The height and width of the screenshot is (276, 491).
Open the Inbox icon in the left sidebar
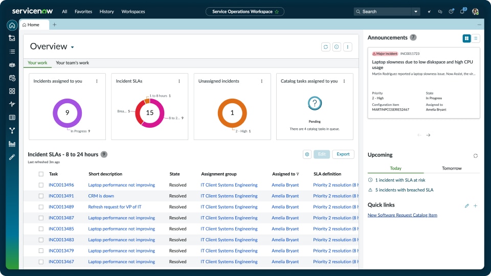point(12,38)
